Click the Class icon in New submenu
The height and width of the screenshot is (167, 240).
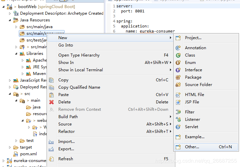pyautogui.click(x=178, y=55)
